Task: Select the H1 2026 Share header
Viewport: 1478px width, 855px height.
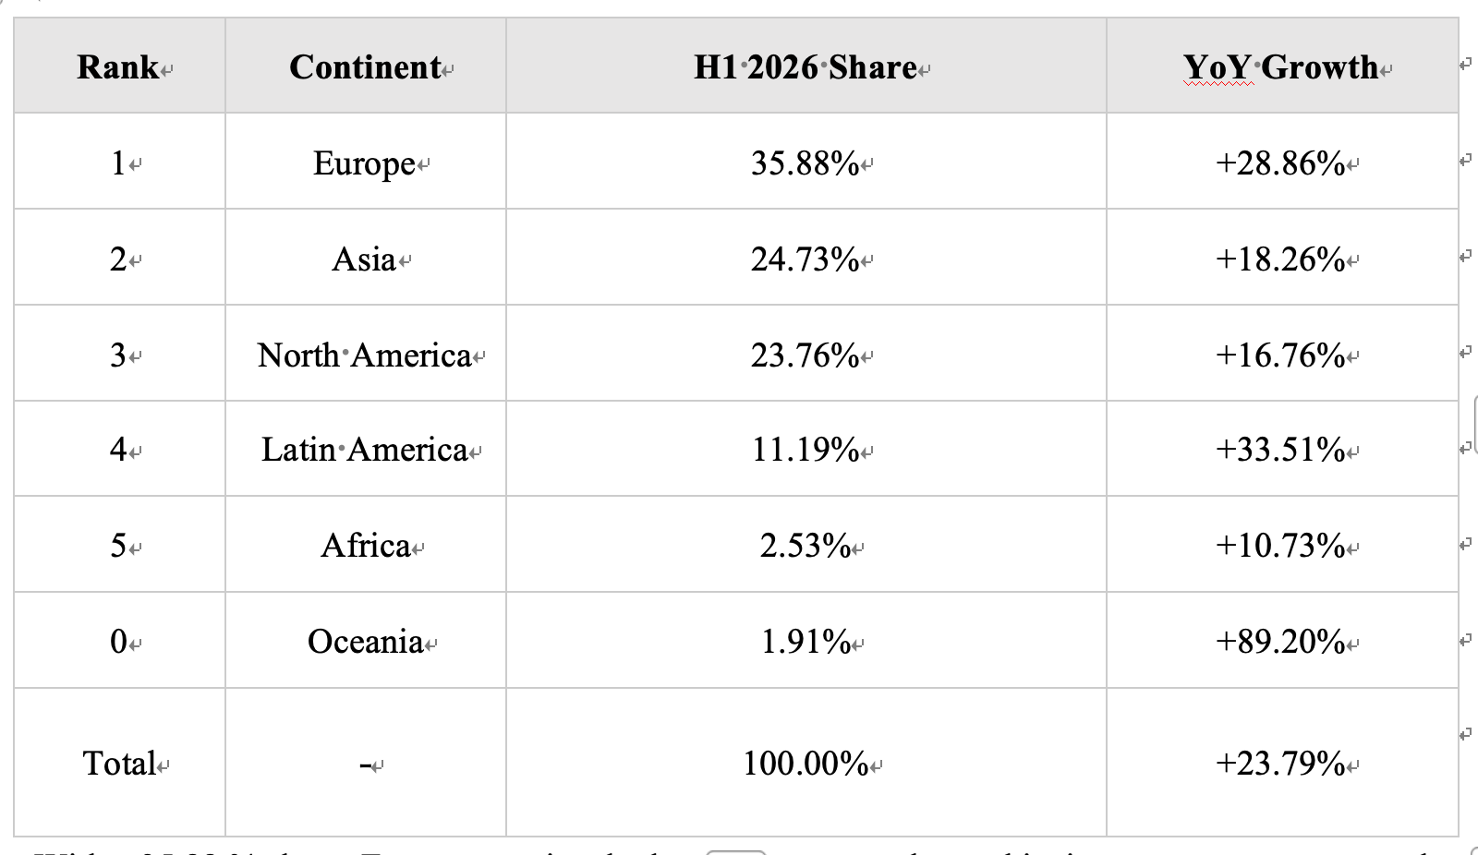Action: [x=806, y=67]
